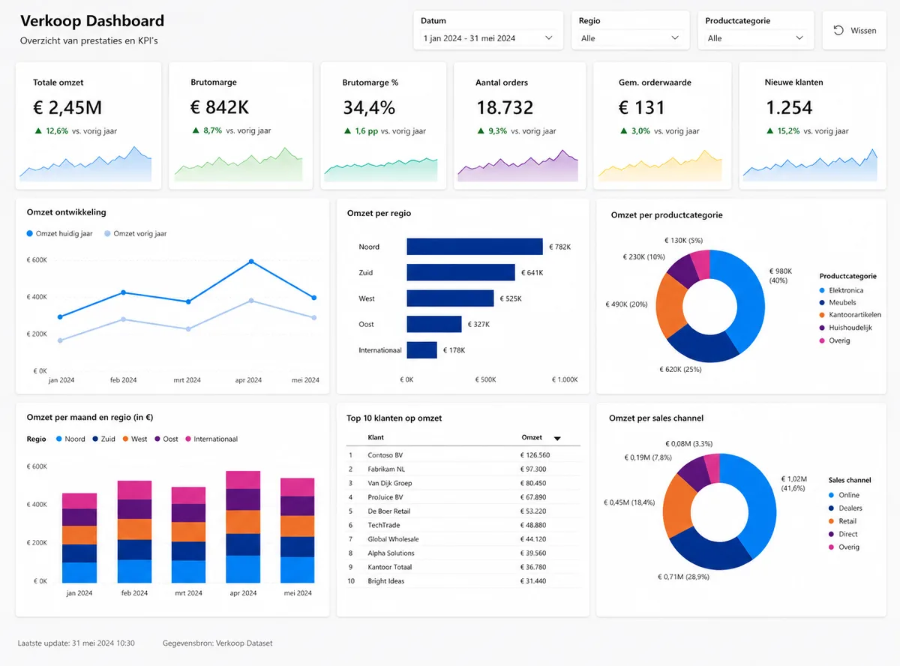
Task: Click De Boer Retail row
Action: [463, 511]
